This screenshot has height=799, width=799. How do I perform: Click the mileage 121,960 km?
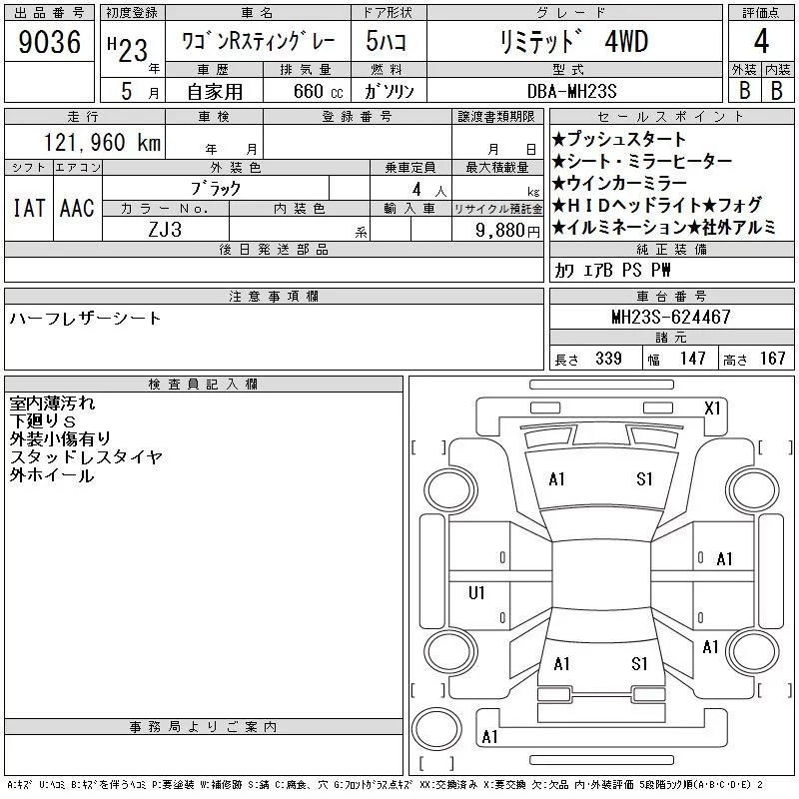(x=103, y=142)
